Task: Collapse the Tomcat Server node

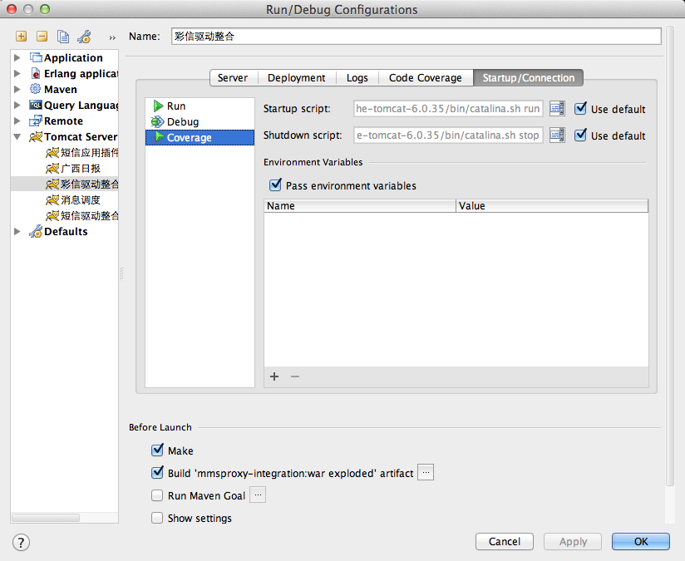Action: pos(17,137)
